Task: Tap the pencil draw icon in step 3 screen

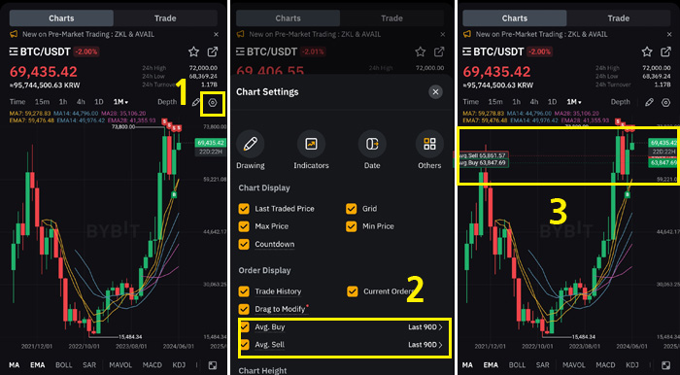Action: pos(649,102)
